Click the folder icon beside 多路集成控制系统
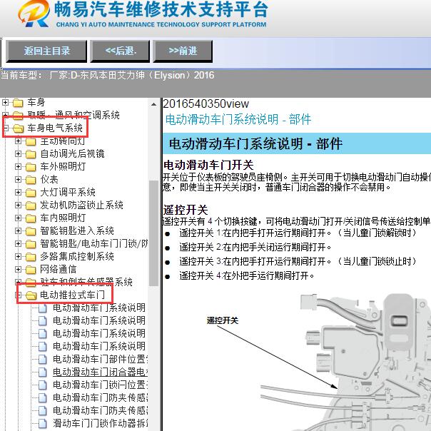431x431 pixels. click(31, 257)
